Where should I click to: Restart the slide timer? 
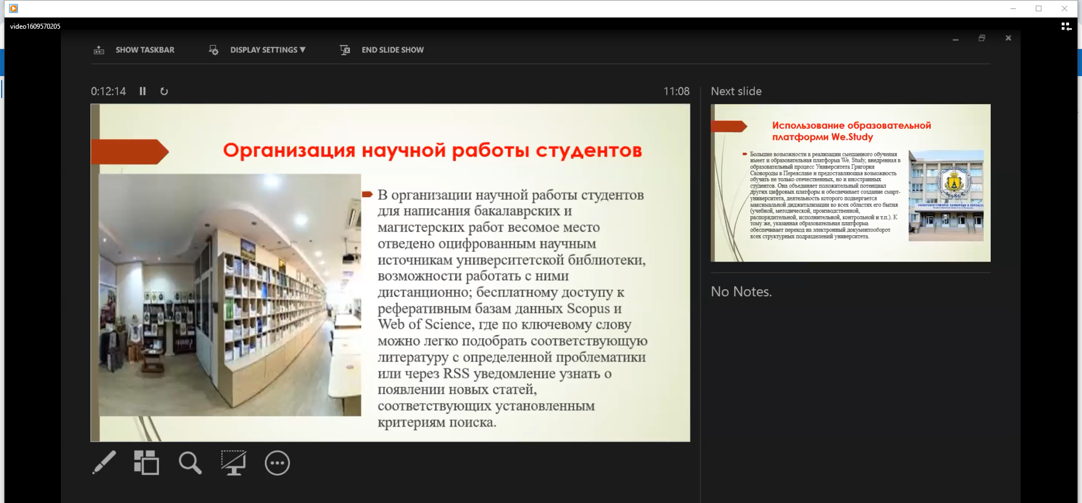coord(164,91)
